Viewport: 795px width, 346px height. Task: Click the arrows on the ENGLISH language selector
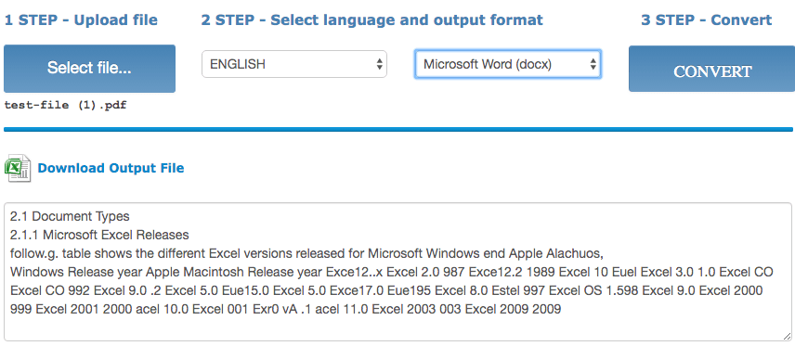click(x=379, y=64)
